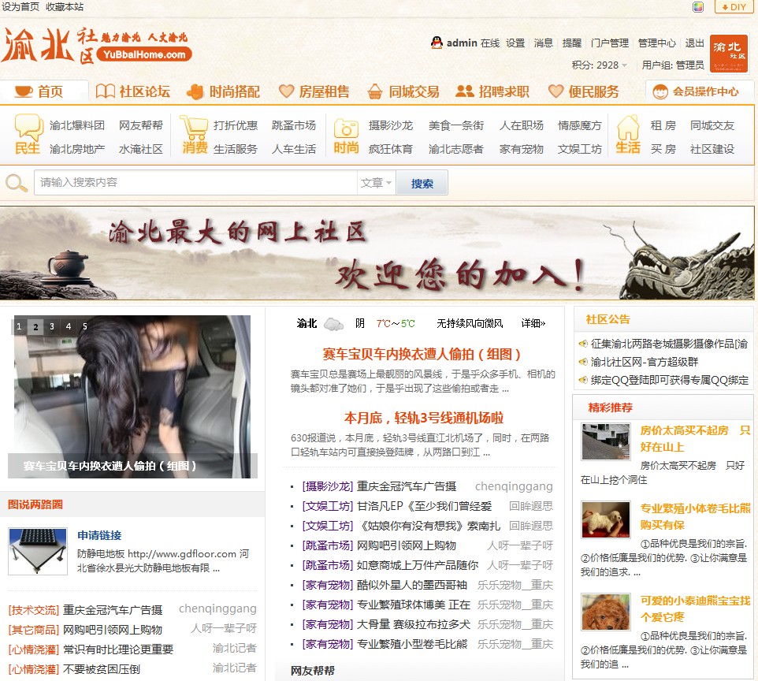Open 摄影沙龙 board link
Screen dimensions: 758x681
[391, 126]
